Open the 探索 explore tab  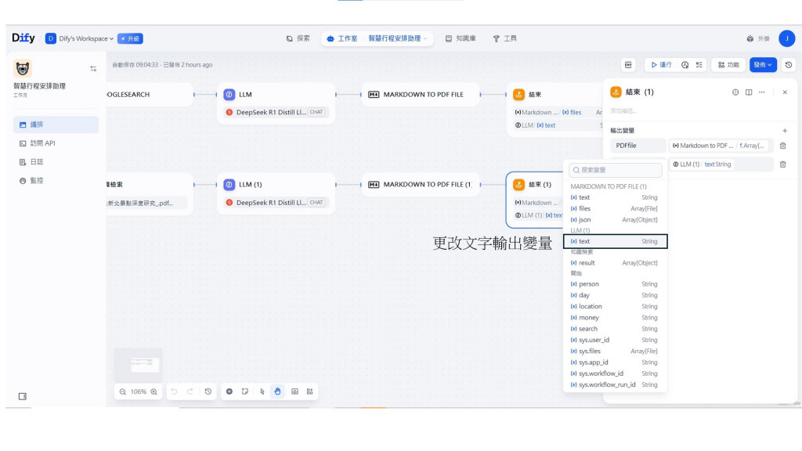(298, 38)
